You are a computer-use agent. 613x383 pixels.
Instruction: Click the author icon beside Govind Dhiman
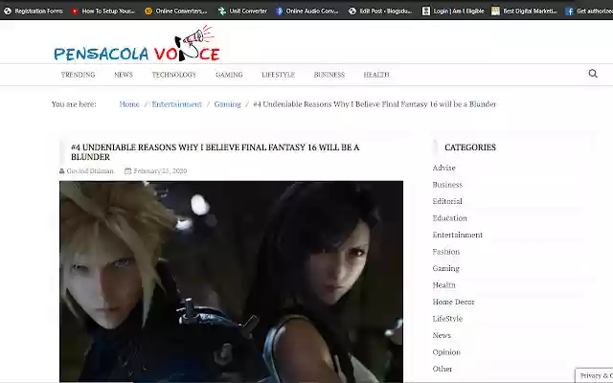pos(61,170)
